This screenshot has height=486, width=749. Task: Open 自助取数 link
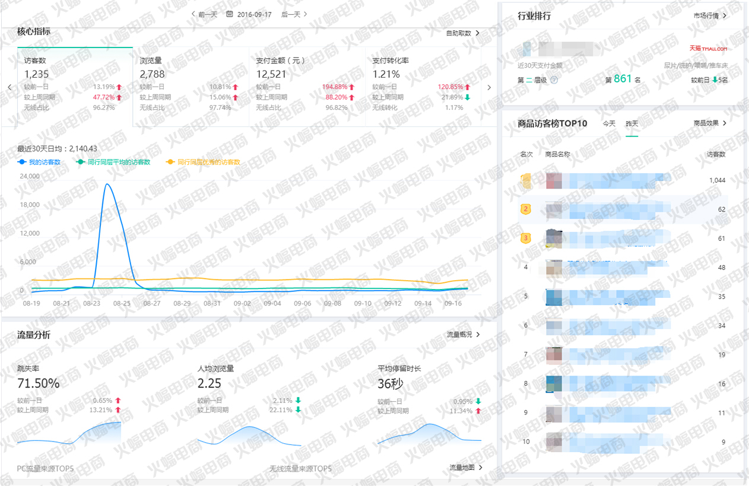(x=462, y=34)
